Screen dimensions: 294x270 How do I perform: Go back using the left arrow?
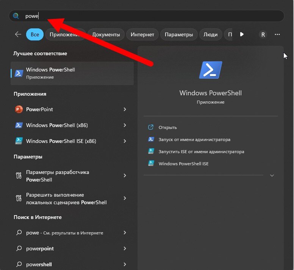(x=18, y=34)
